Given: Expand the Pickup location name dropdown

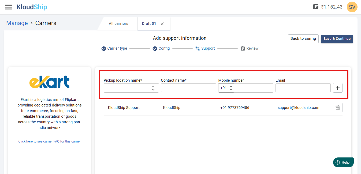Looking at the screenshot, I should (131, 88).
